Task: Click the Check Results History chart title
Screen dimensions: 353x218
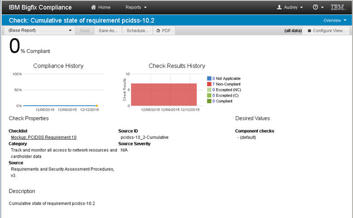Action: [x=177, y=66]
